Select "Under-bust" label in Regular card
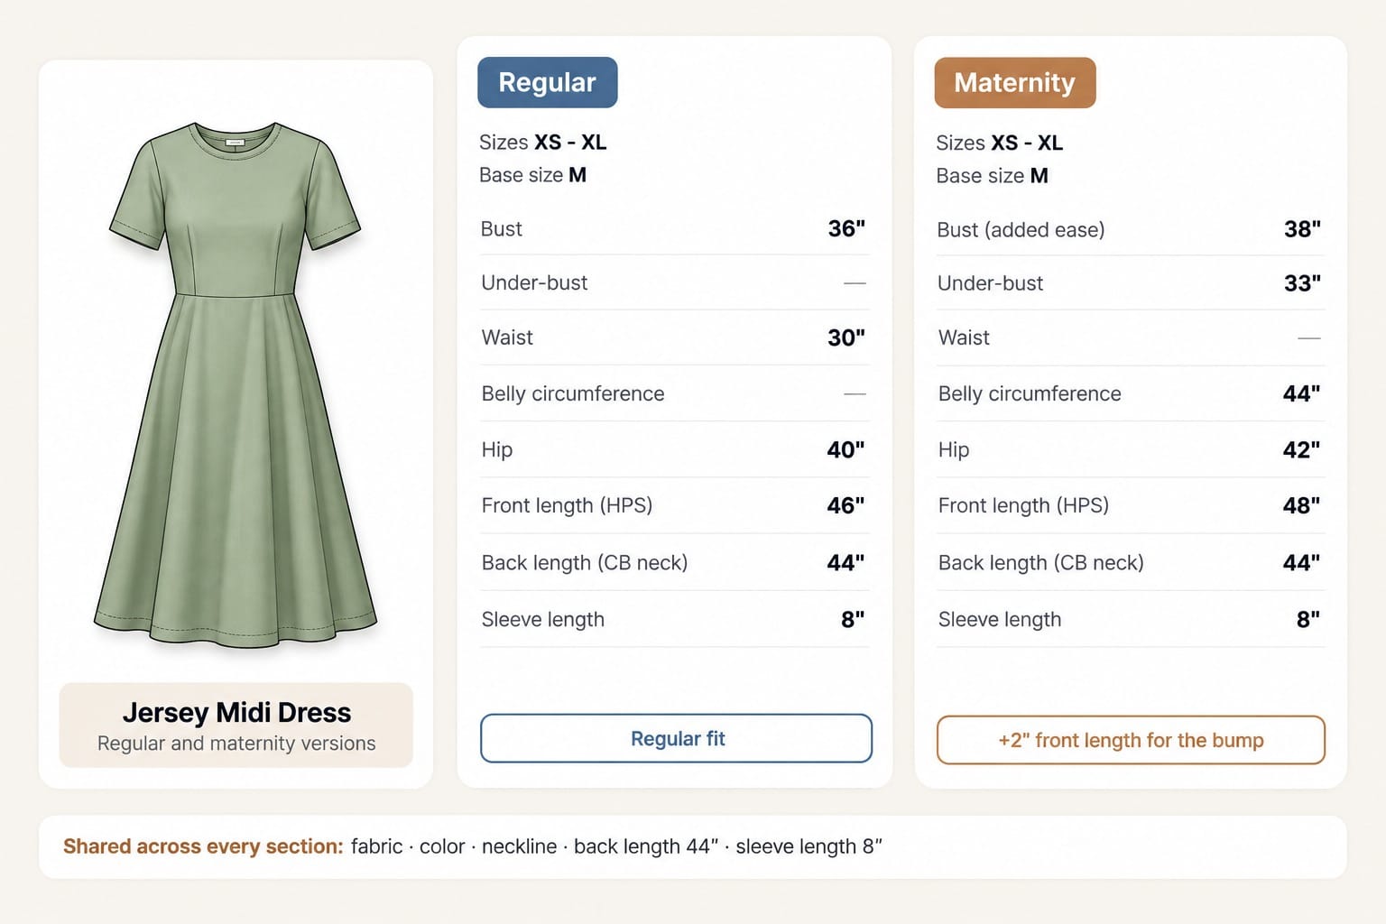This screenshot has width=1386, height=924. (x=534, y=283)
